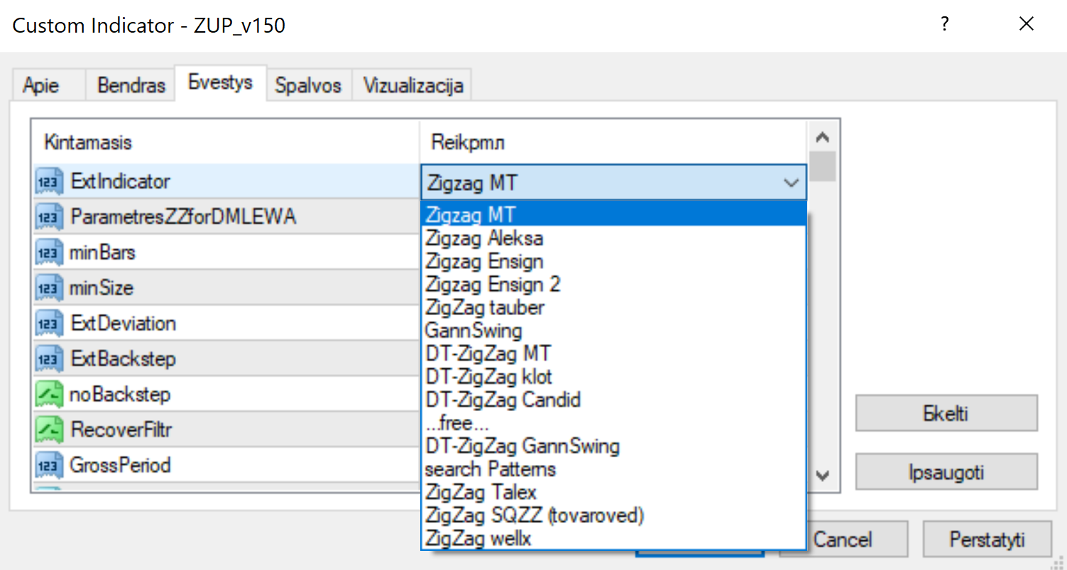This screenshot has height=570, width=1067.
Task: Pick GannSwing from dropdown
Action: [613, 330]
